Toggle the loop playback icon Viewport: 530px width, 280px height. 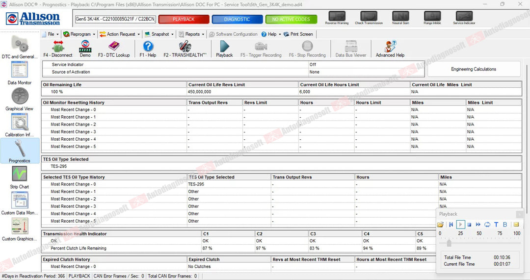(487, 224)
